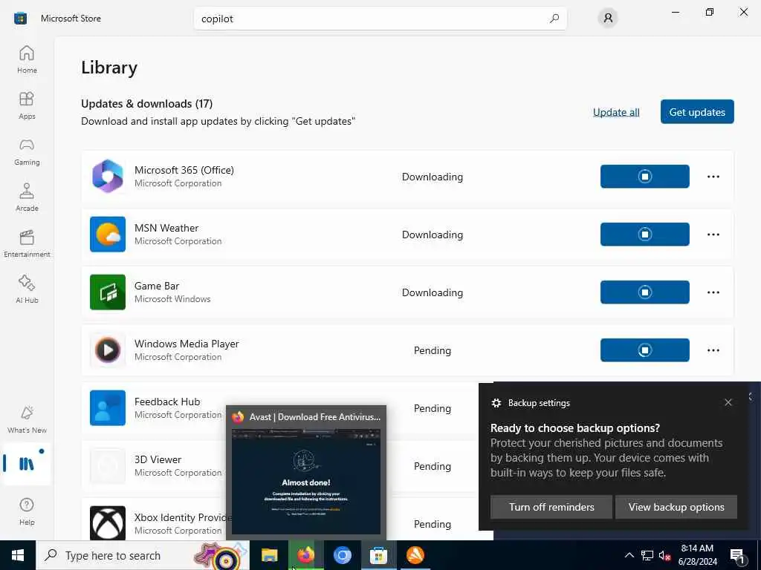Show hidden system tray icons
The width and height of the screenshot is (761, 570).
click(629, 555)
